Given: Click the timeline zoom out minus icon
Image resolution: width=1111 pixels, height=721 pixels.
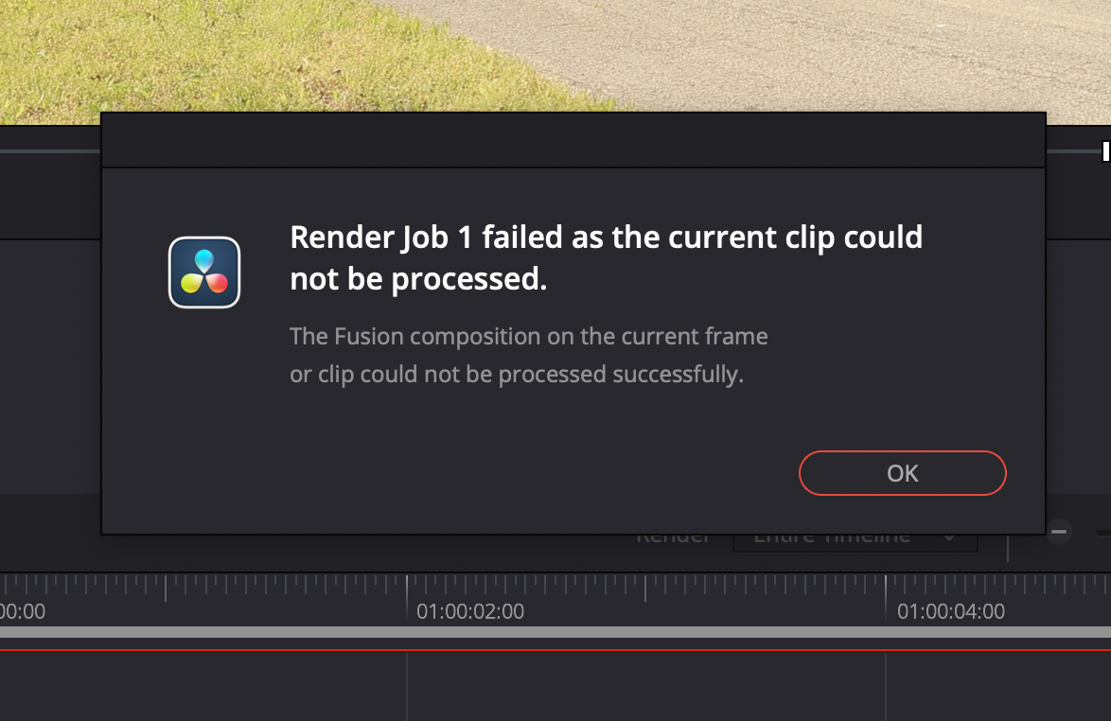Looking at the screenshot, I should pos(1059,531).
